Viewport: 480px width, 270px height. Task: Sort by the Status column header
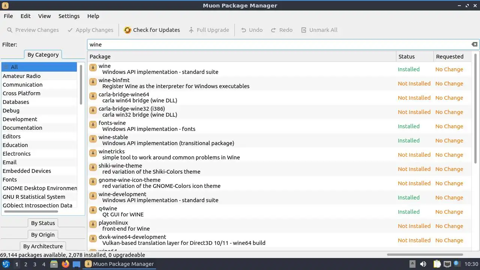tap(415, 57)
